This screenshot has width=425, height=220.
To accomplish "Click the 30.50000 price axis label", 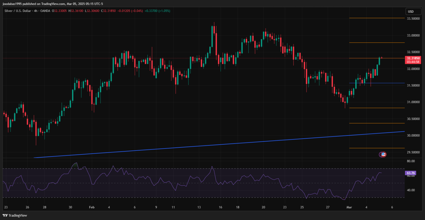I will tap(413, 119).
